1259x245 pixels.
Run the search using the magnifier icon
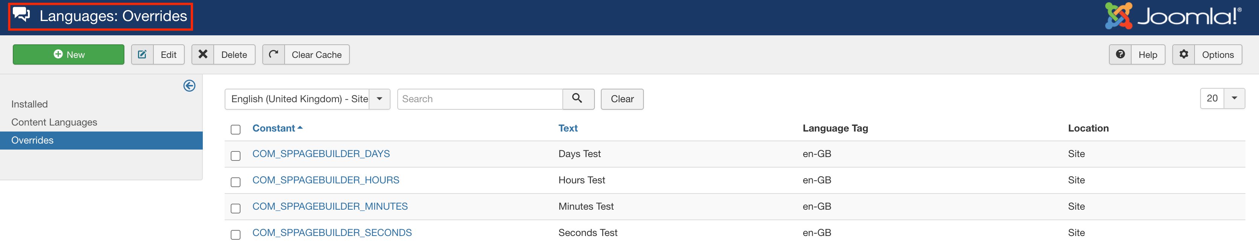pos(578,99)
